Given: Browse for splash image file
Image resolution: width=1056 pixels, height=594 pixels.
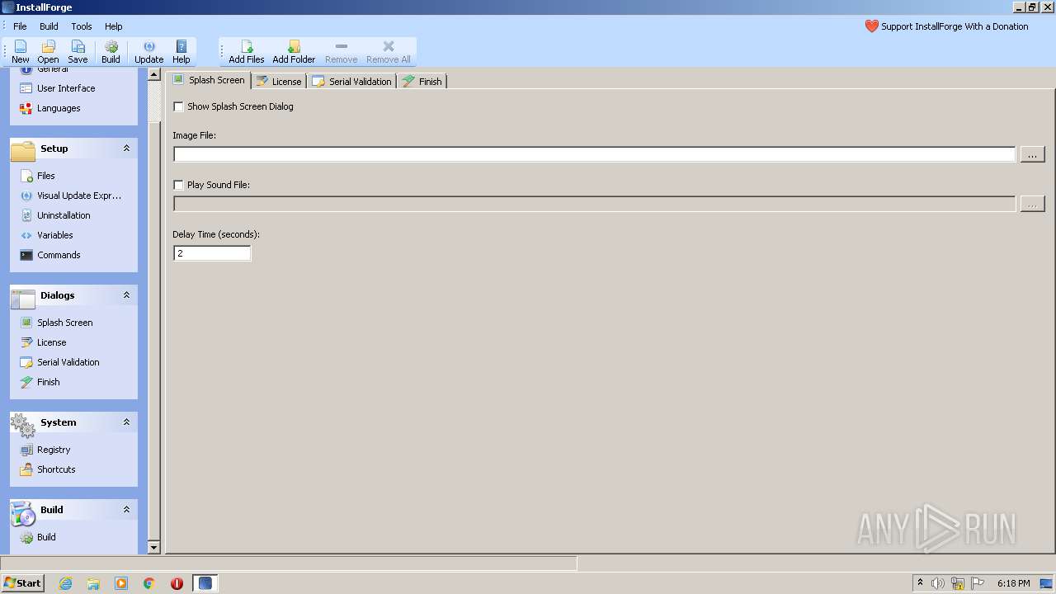Looking at the screenshot, I should (1032, 154).
